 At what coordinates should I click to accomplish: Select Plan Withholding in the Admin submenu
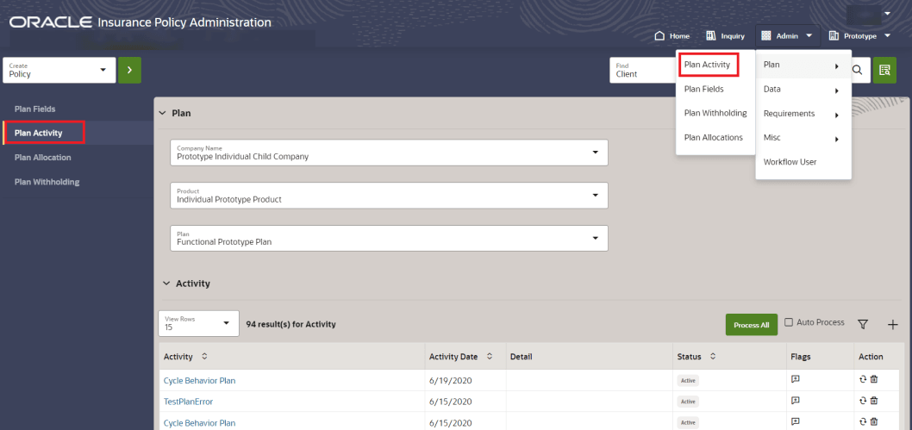[x=715, y=113]
